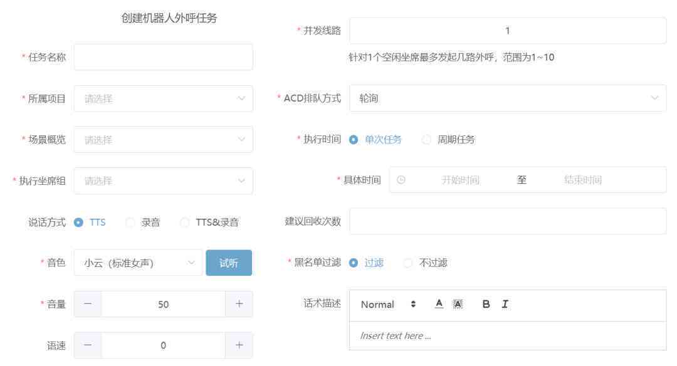Click the 'Insert text here' editor area

coord(508,335)
